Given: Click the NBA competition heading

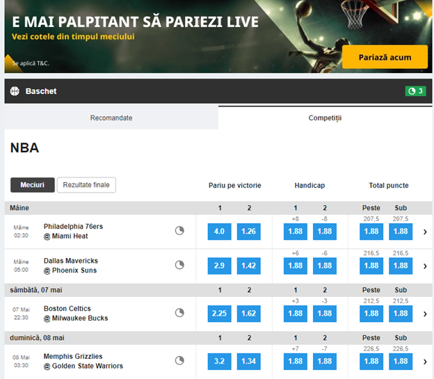Looking at the screenshot, I should point(24,147).
